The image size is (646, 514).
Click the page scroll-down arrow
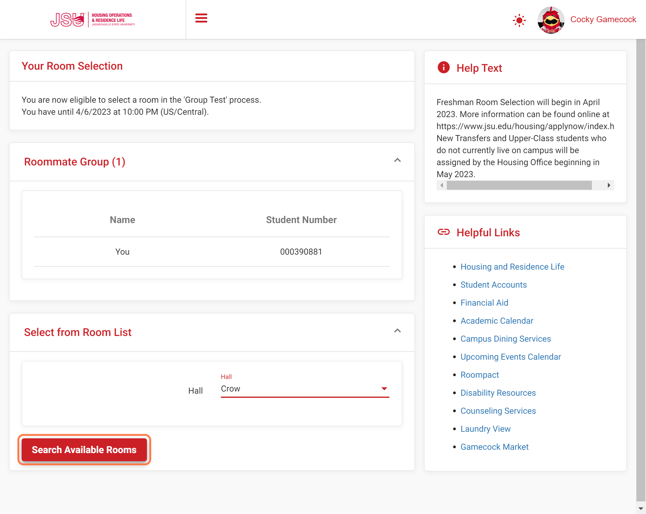coord(641,508)
